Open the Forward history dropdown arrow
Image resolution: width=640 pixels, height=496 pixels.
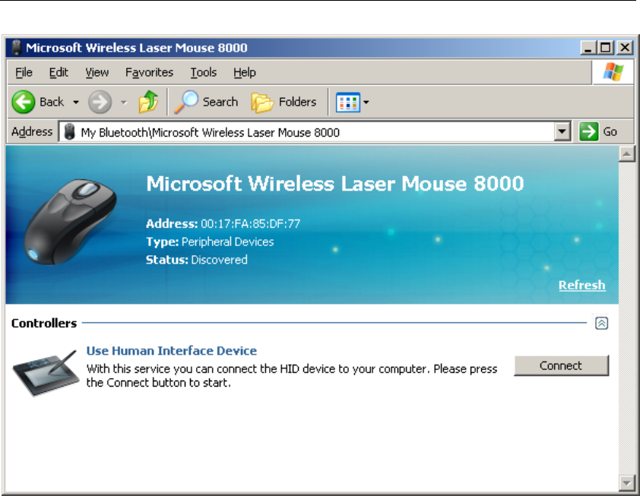(x=124, y=102)
